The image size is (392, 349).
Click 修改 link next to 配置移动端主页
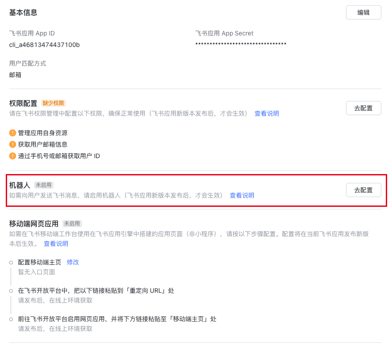pos(73,262)
